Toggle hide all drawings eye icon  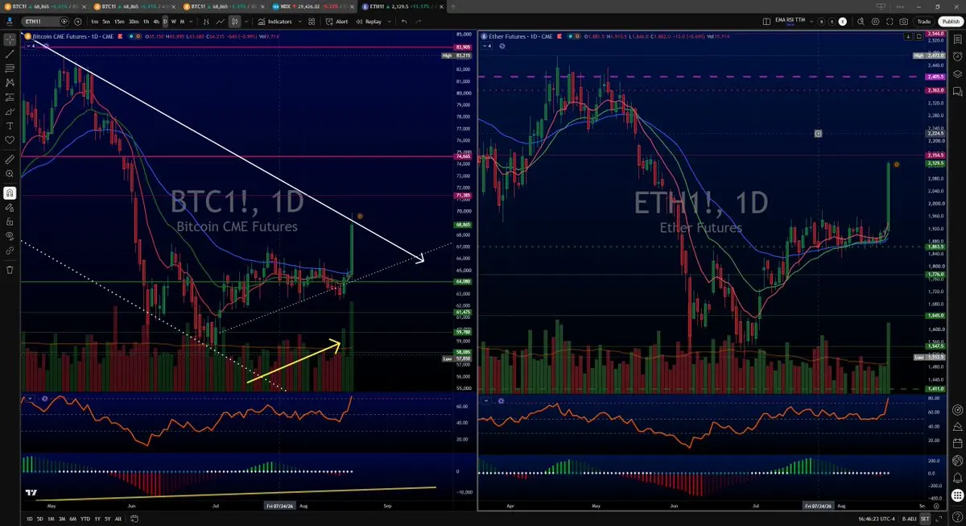tap(10, 237)
